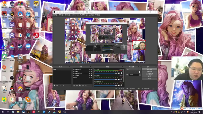The image size is (203, 114).
Task: Undock the Mixer panel
Action: [122, 67]
